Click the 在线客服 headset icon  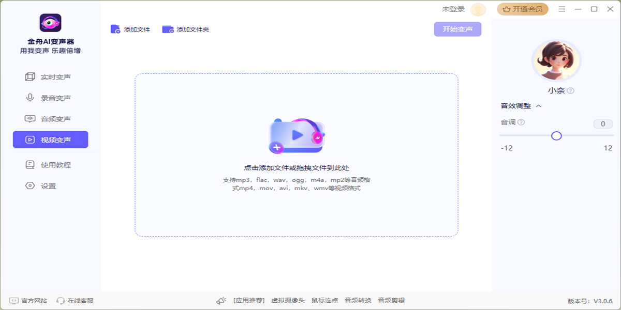coord(61,300)
